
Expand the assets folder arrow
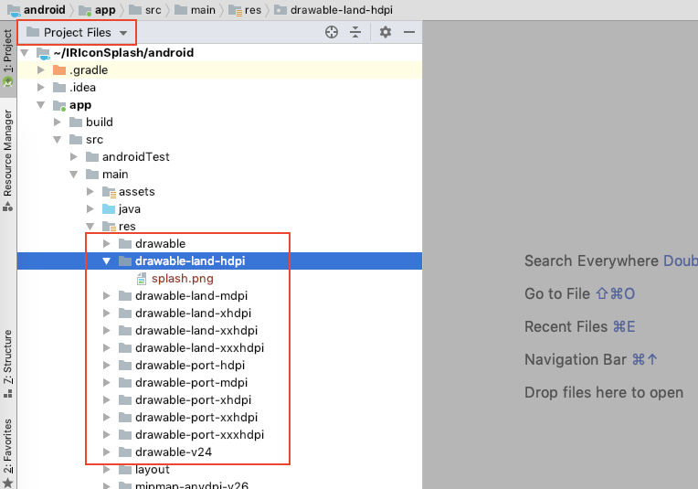pos(90,192)
